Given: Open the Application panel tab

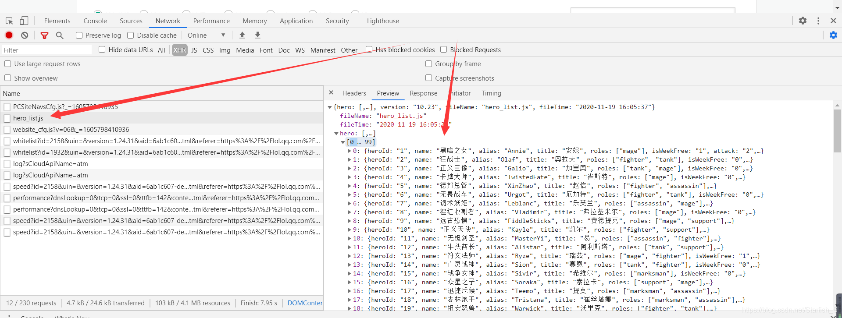Looking at the screenshot, I should [296, 21].
